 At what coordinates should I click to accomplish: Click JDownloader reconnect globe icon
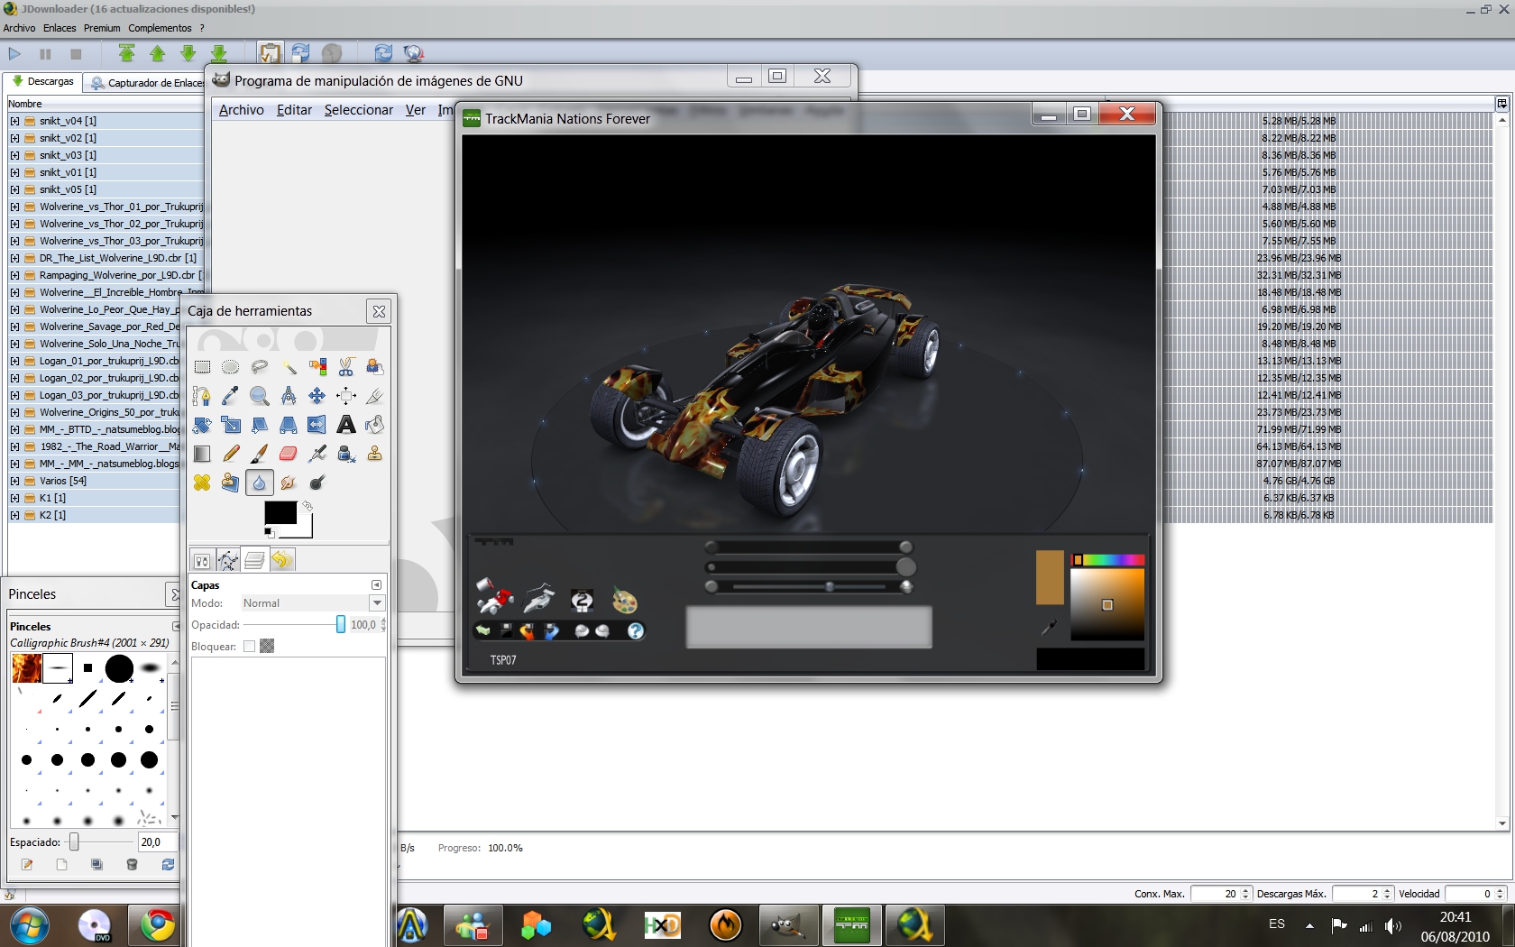point(414,54)
